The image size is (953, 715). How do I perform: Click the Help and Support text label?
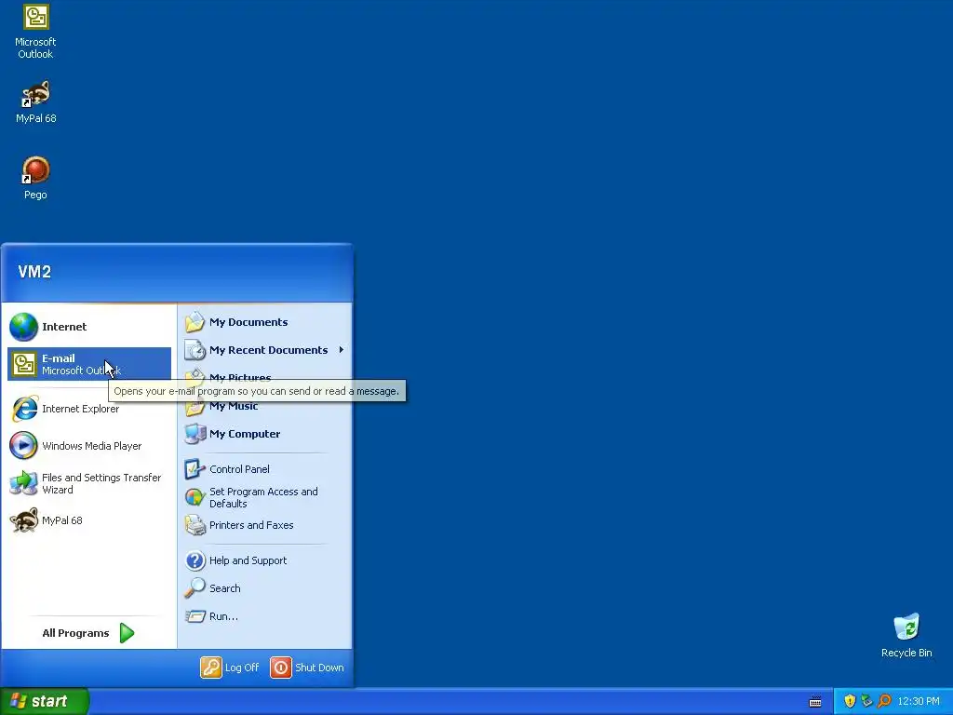point(248,560)
